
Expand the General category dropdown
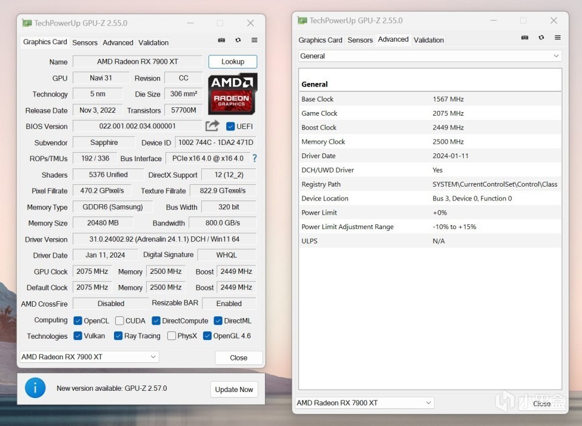(x=430, y=56)
